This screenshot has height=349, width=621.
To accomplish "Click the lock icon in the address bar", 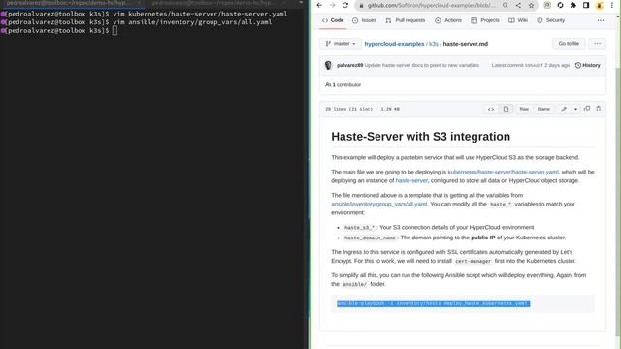I will 361,6.
